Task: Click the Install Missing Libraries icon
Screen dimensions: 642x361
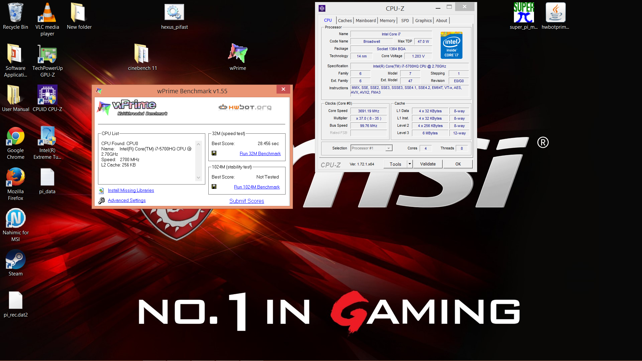Action: coord(101,191)
